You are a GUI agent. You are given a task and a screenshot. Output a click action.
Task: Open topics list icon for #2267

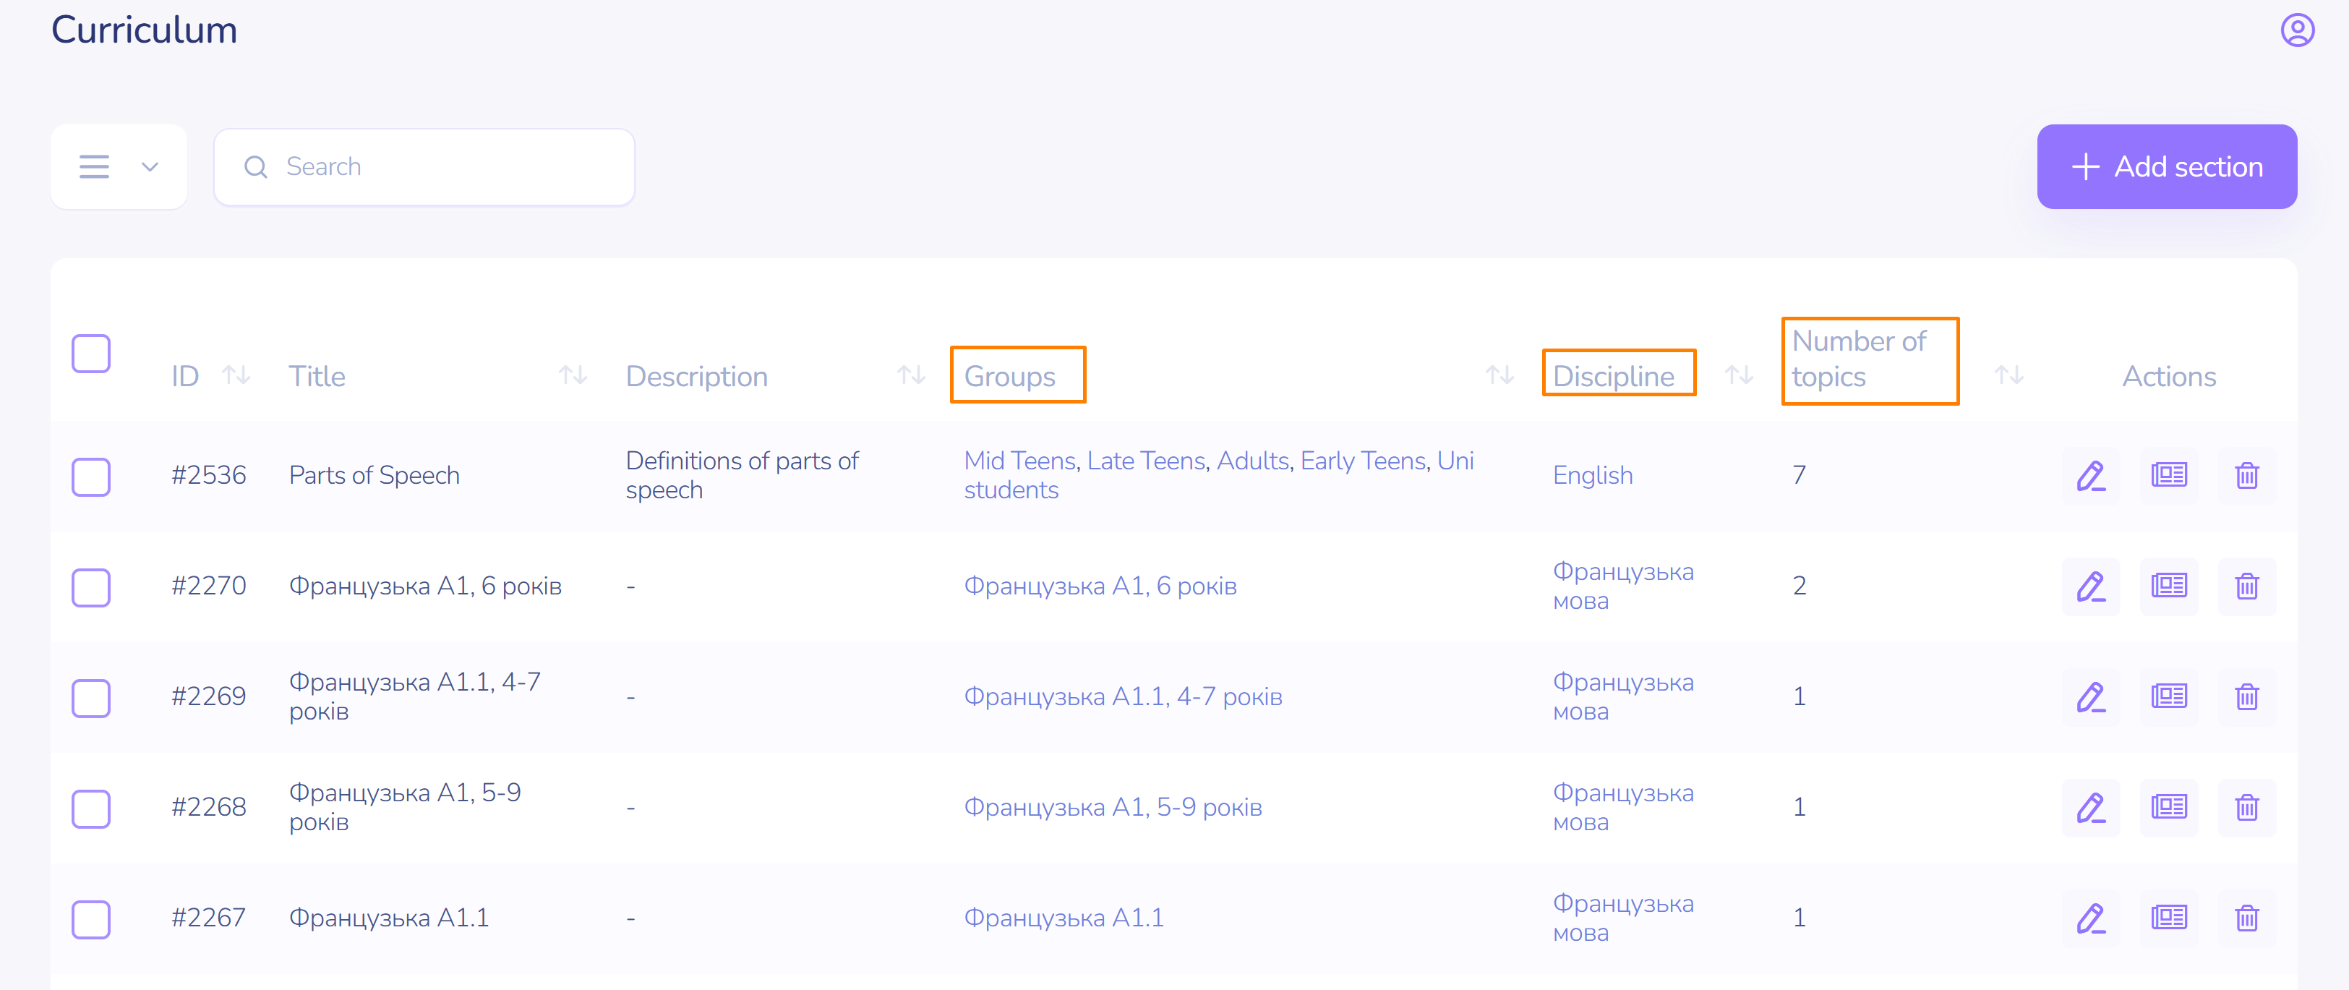point(2168,918)
